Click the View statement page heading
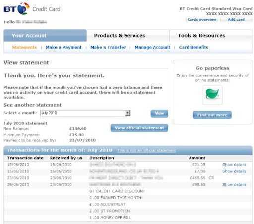Image resolution: width=254 pixels, height=224 pixels. [26, 63]
